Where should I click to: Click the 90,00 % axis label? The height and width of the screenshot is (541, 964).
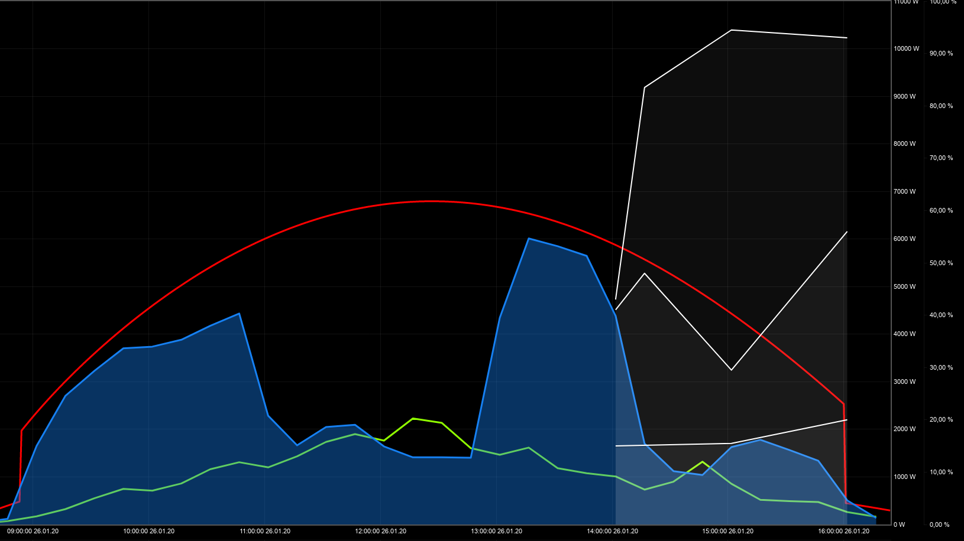(941, 54)
